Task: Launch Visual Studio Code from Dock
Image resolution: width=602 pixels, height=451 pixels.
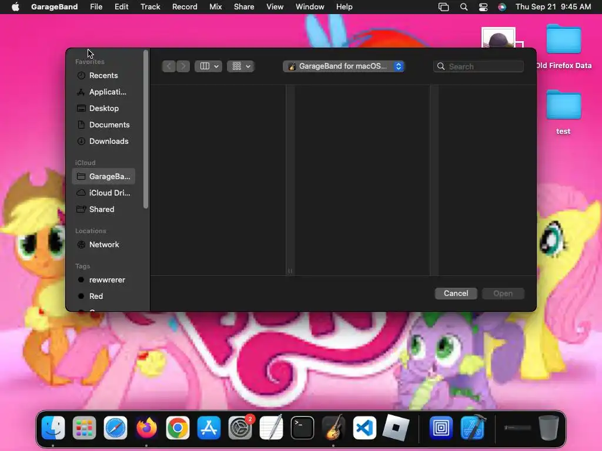Action: click(364, 428)
